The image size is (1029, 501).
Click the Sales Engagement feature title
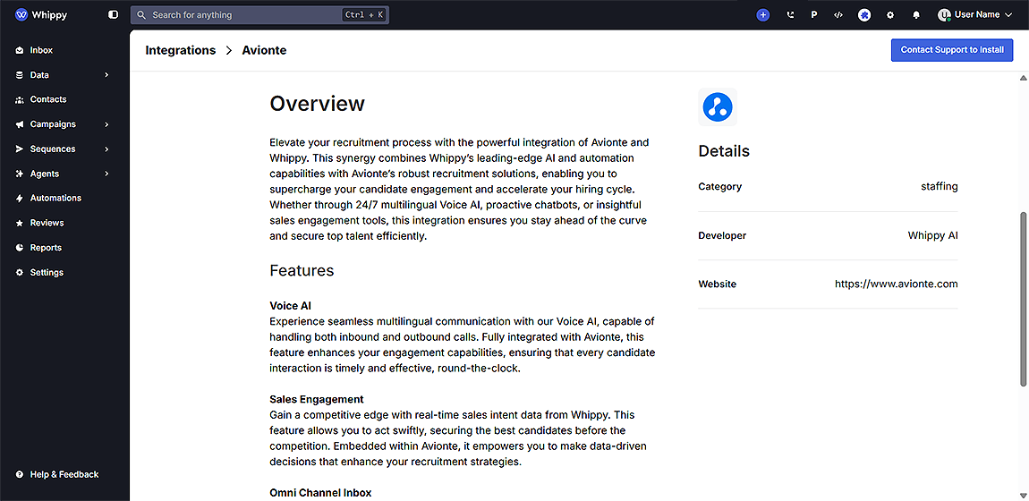[317, 399]
